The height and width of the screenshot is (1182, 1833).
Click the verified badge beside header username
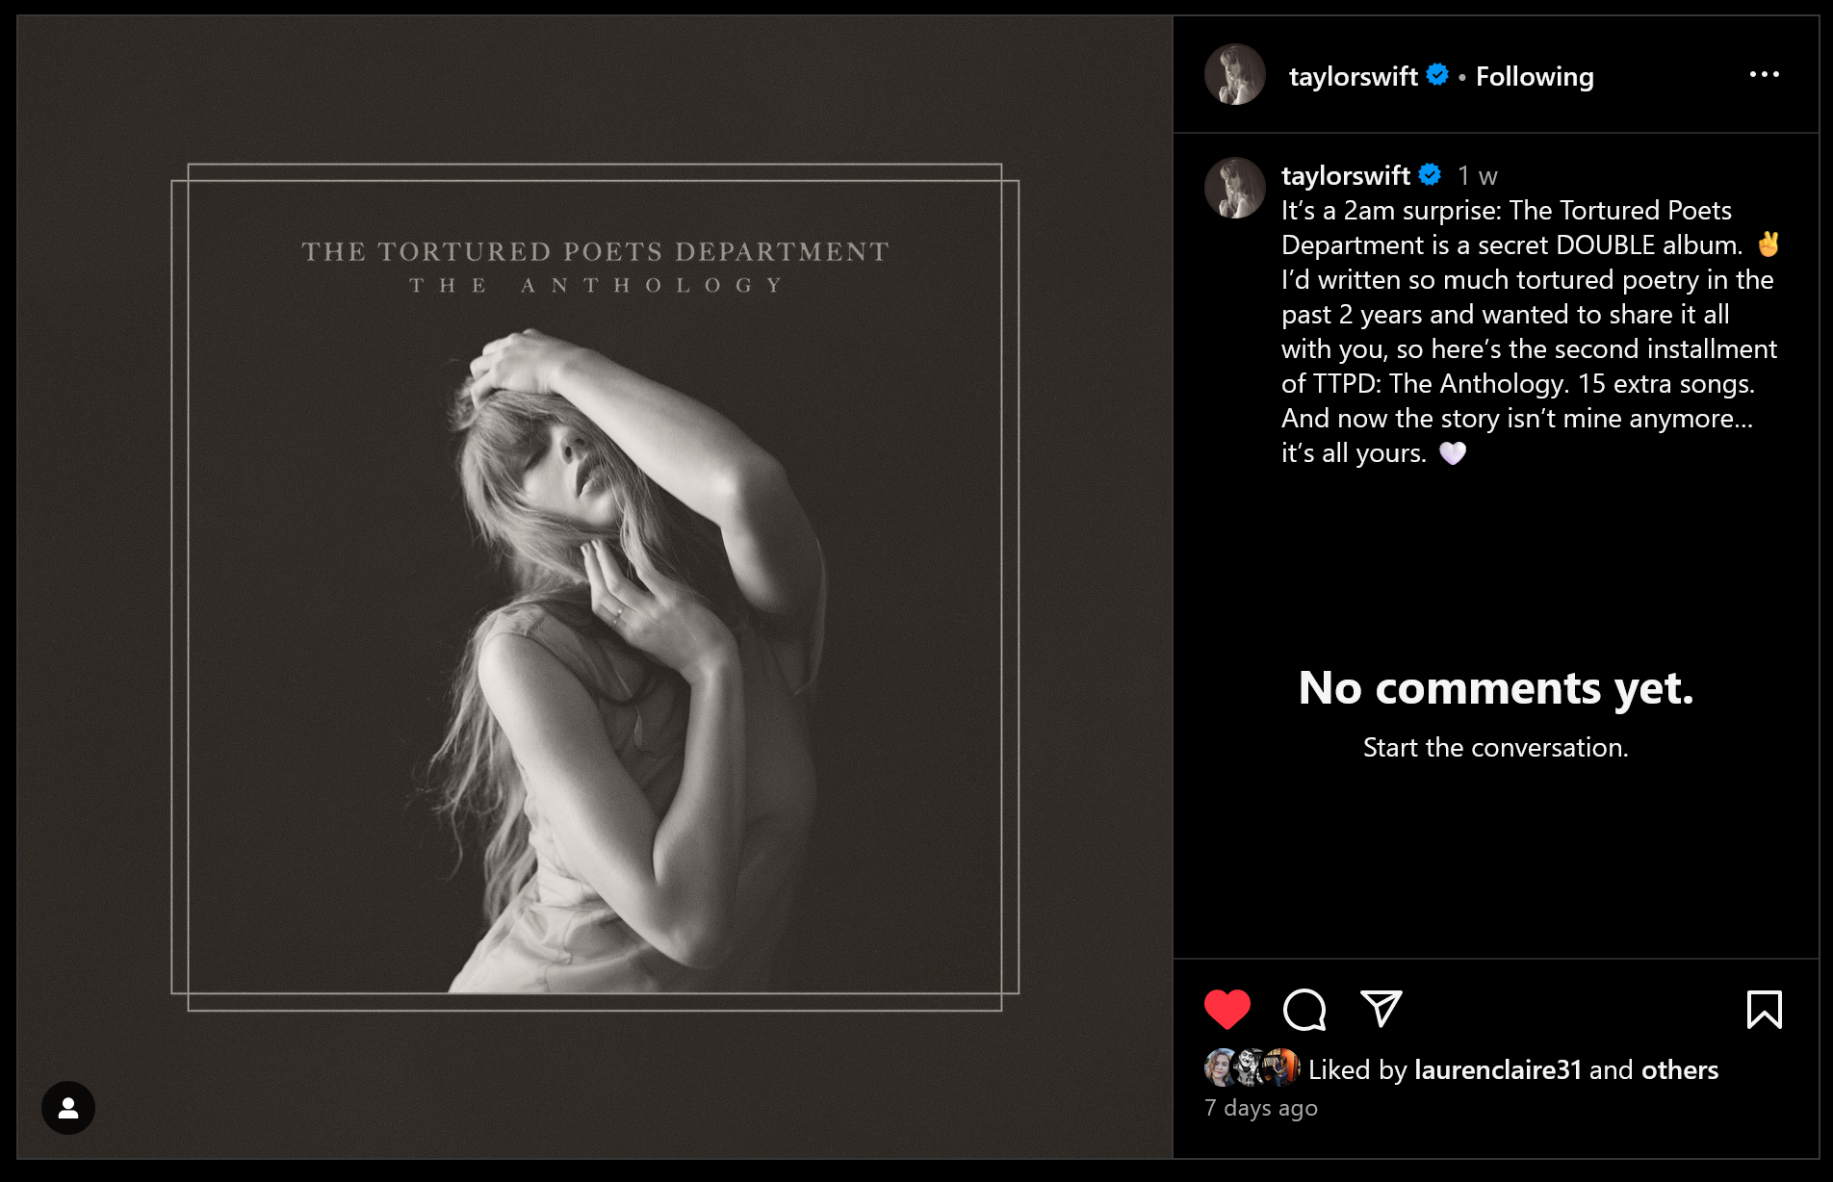pos(1437,75)
